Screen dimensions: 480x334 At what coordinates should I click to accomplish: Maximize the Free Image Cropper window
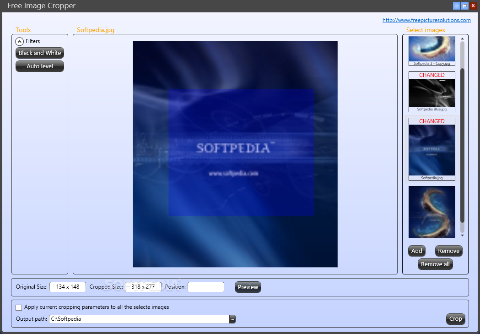465,6
